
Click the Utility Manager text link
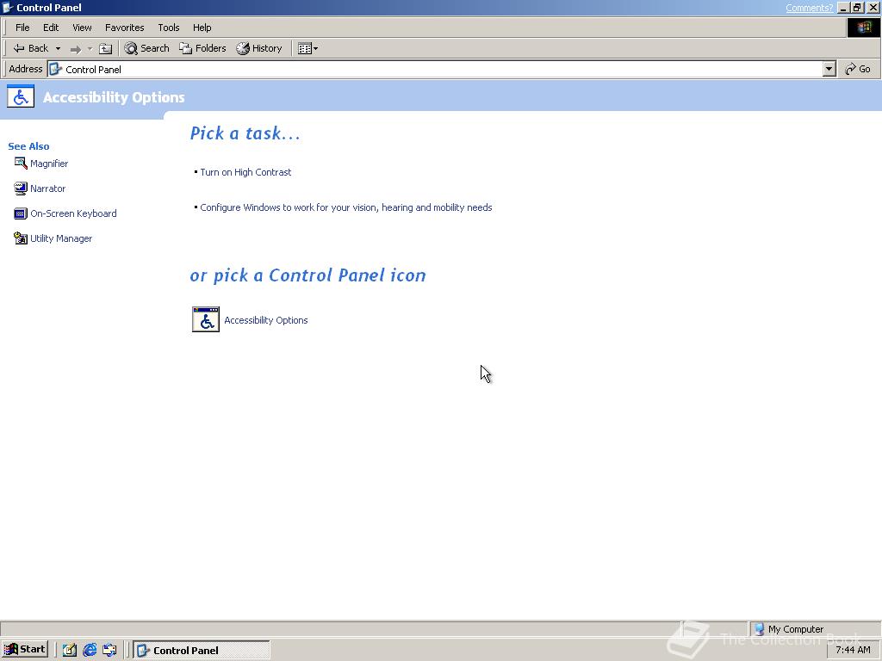pyautogui.click(x=61, y=238)
